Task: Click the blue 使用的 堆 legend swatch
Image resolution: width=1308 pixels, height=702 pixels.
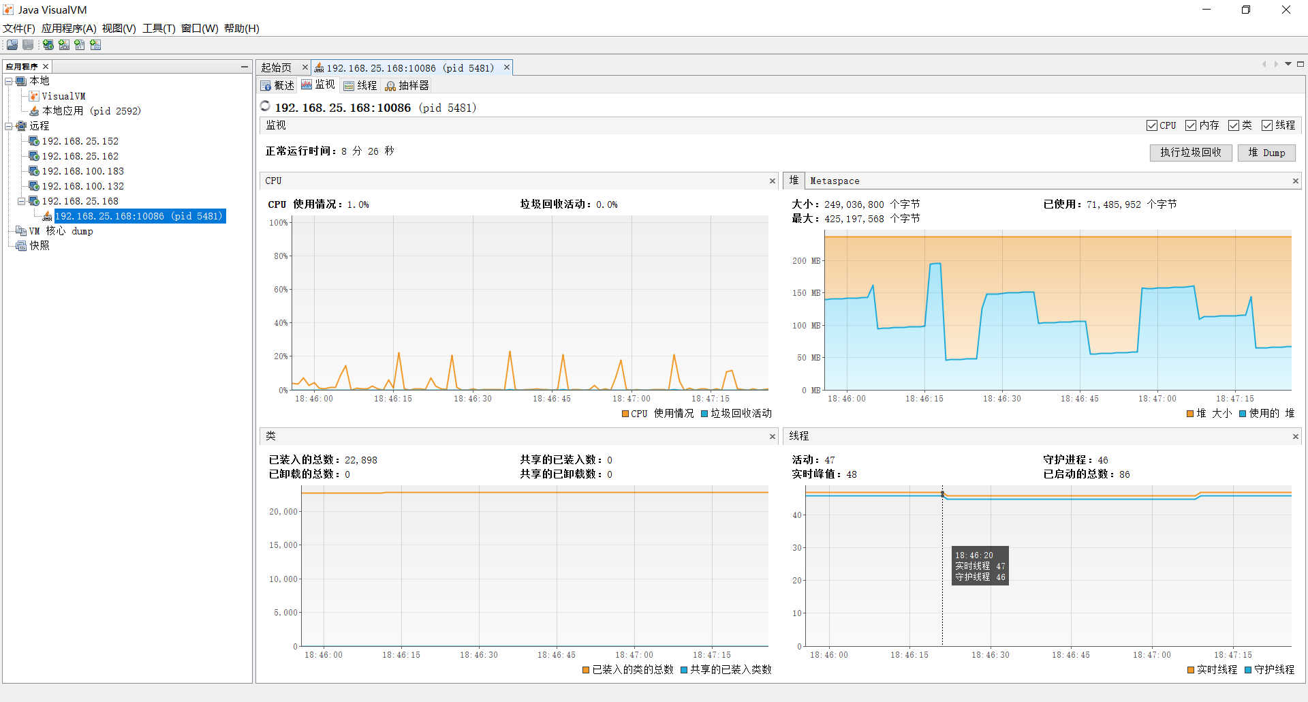Action: coord(1243,414)
